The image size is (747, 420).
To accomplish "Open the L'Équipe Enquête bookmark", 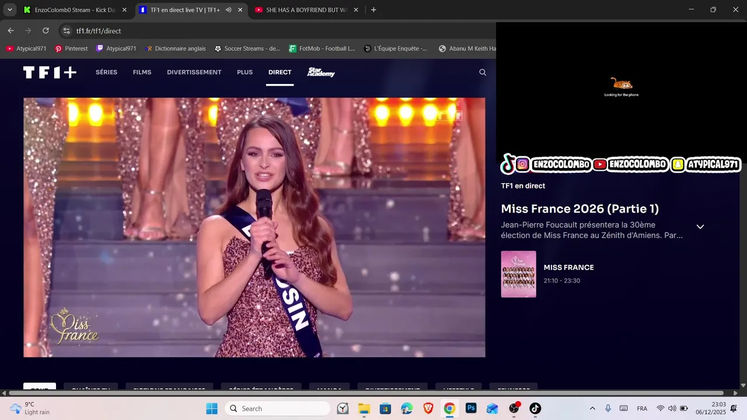I will click(x=396, y=48).
